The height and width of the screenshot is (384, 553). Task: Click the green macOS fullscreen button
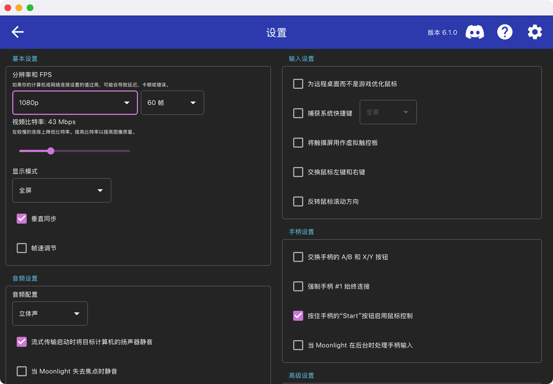pos(30,8)
